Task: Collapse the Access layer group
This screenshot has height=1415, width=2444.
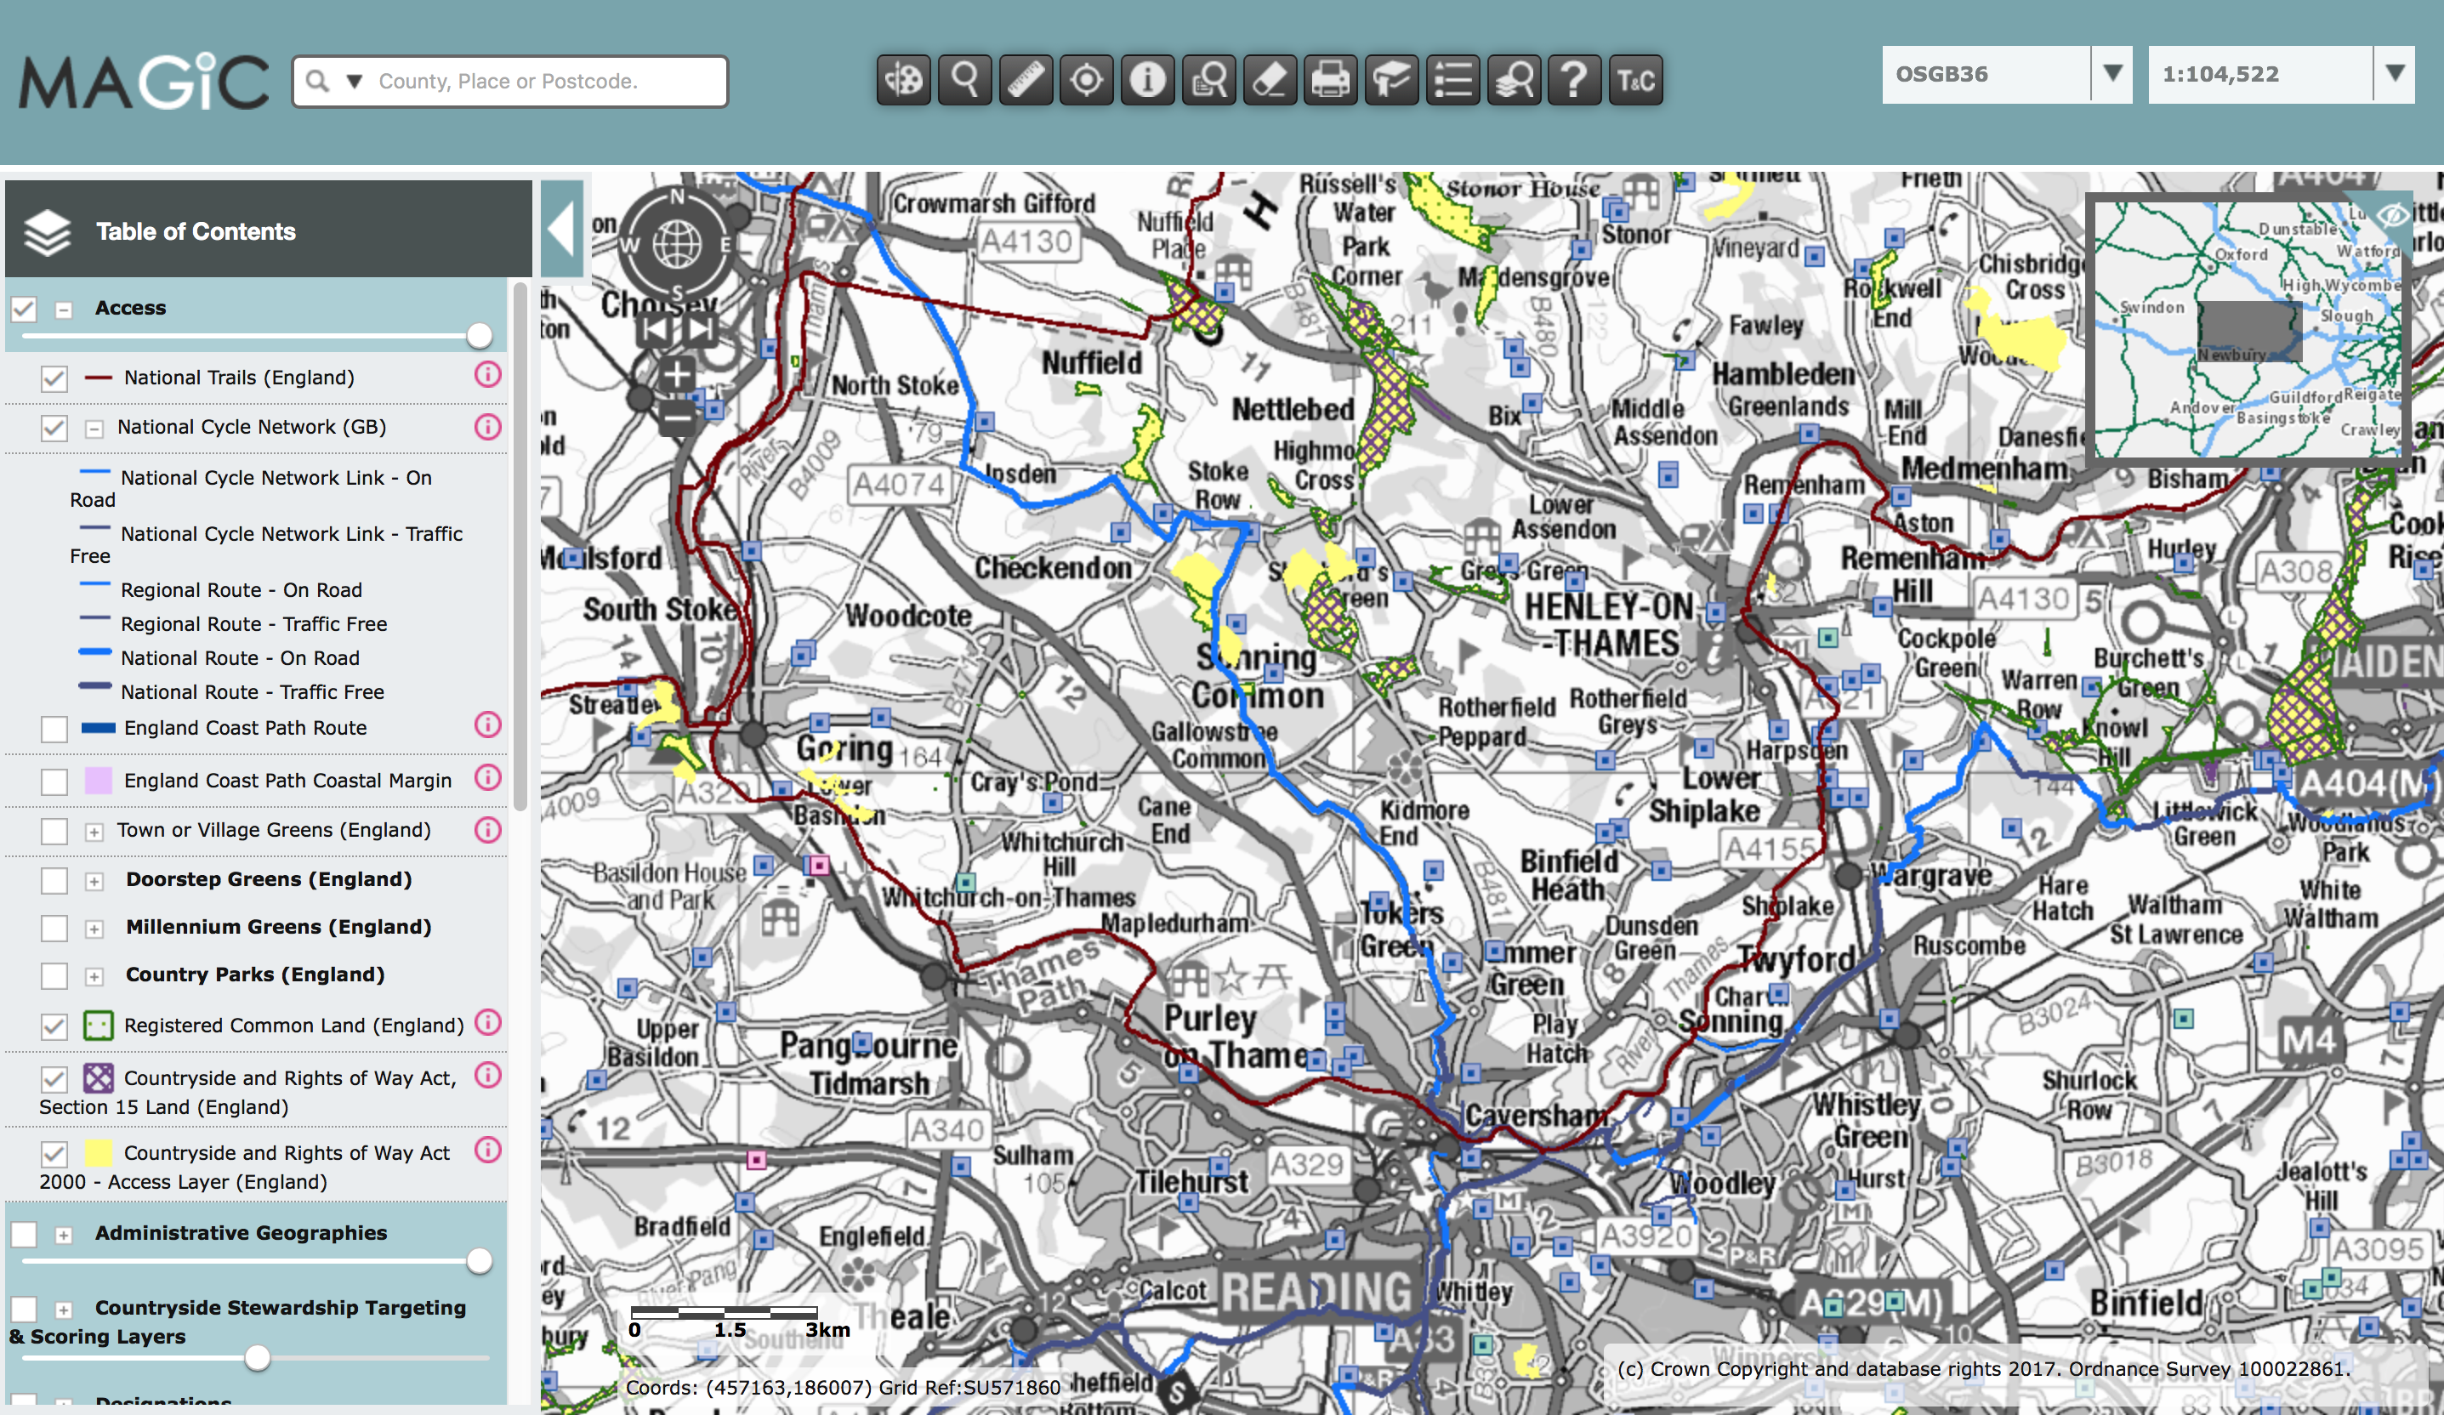Action: (x=64, y=310)
